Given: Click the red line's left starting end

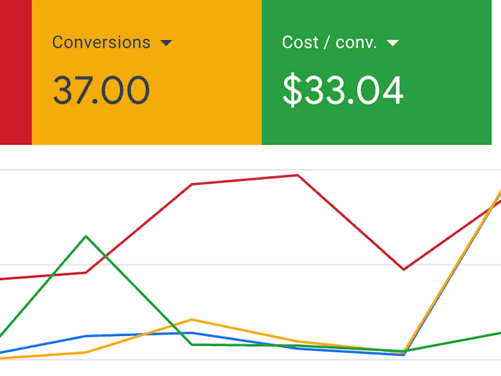Looking at the screenshot, I should click(x=3, y=279).
